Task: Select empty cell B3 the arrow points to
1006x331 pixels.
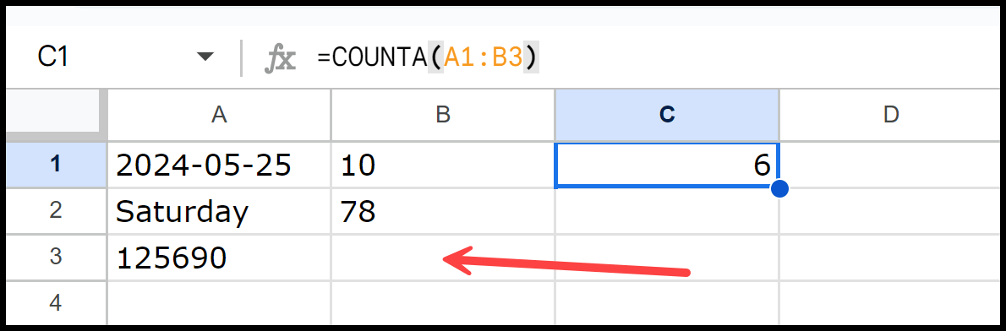Action: [x=443, y=258]
